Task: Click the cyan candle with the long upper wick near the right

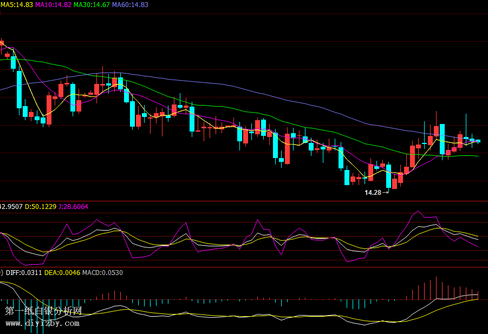Action: click(466, 138)
